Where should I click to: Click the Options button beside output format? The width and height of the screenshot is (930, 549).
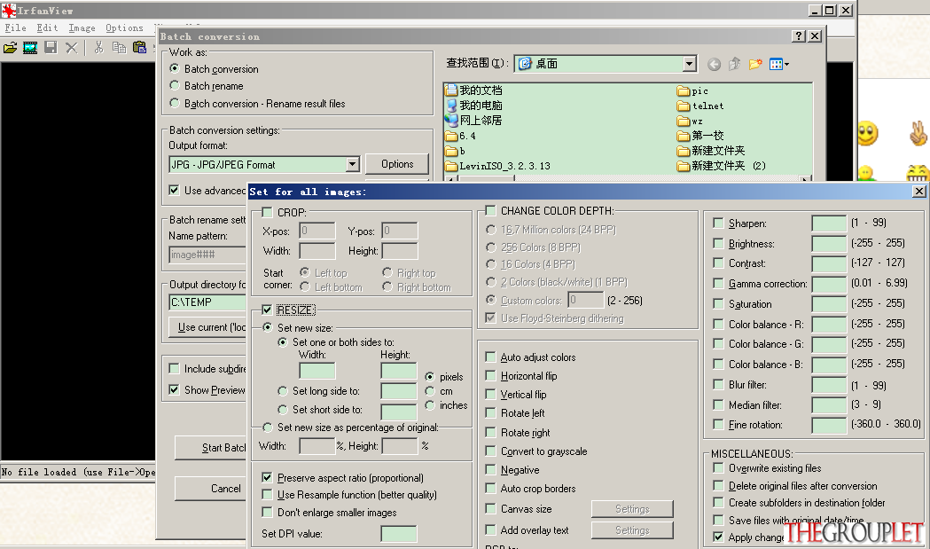tap(397, 164)
